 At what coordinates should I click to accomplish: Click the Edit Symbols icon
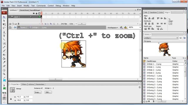pos(125,27)
